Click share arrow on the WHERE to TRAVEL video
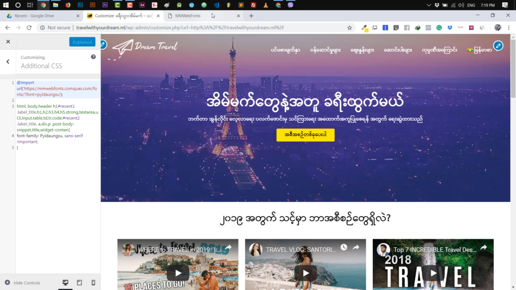The image size is (516, 290). pyautogui.click(x=228, y=247)
